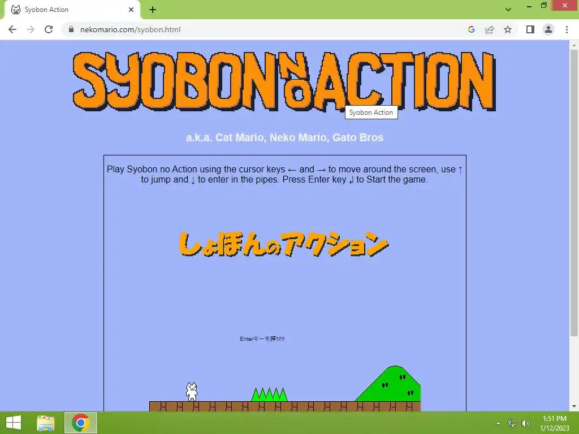Open the taskbar clock showing 1:51 PM

[555, 423]
